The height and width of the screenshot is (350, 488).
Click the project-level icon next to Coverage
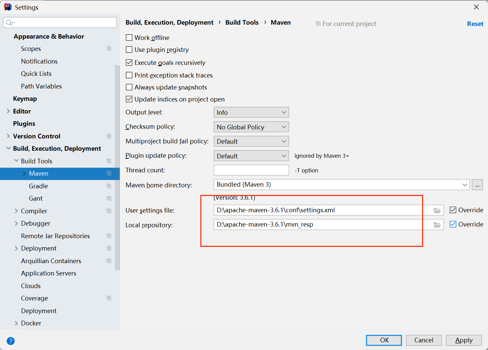[x=109, y=298]
